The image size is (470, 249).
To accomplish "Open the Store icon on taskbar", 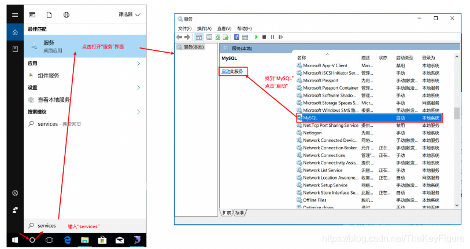I will (x=102, y=240).
